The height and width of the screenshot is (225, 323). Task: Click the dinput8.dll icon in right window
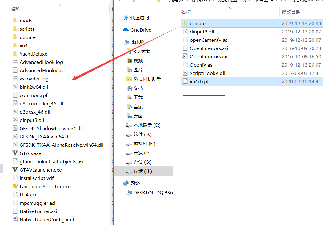pos(185,32)
